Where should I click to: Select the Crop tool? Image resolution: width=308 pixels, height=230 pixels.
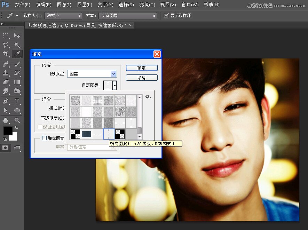pyautogui.click(x=6, y=53)
